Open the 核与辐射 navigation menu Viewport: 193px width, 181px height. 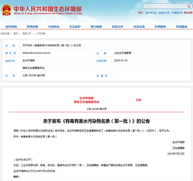coord(96,27)
